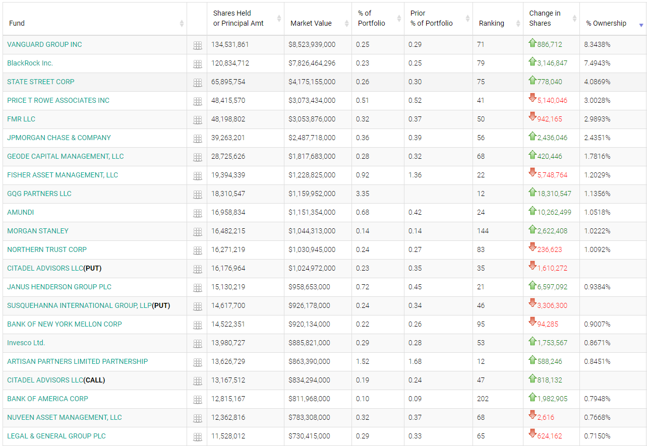This screenshot has height=446, width=647.
Task: Open grid icon for Citadel Advisors LLC (PUT) row
Action: 197,269
